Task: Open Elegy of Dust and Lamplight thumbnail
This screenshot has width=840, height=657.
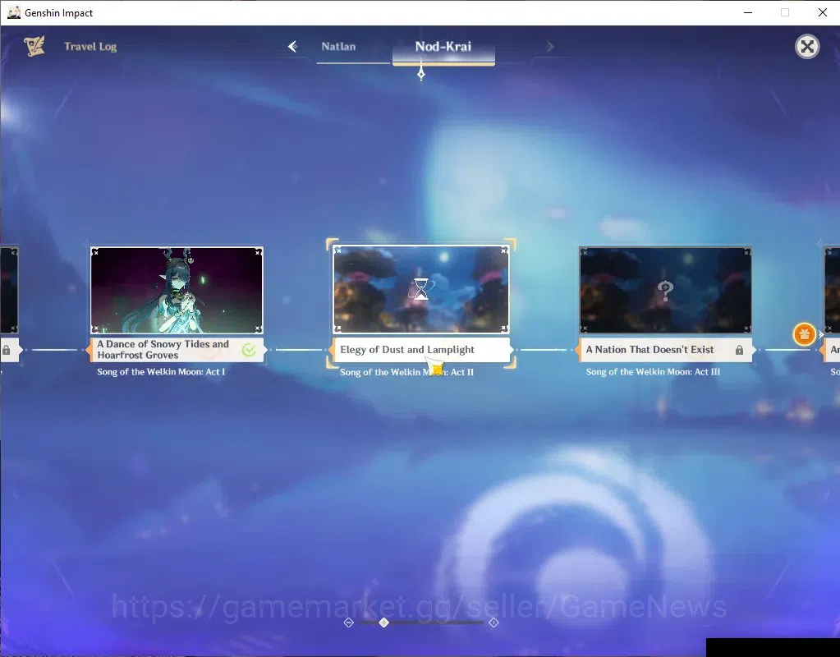Action: click(421, 289)
